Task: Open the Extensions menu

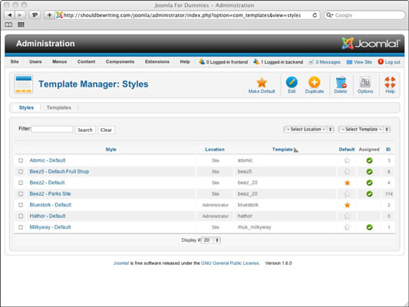Action: (x=157, y=62)
